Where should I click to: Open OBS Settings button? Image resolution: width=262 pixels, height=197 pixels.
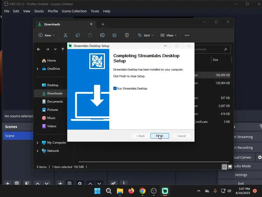[241, 175]
